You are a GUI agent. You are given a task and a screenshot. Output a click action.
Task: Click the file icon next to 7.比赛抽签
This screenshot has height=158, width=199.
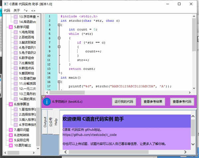(16, 63)
